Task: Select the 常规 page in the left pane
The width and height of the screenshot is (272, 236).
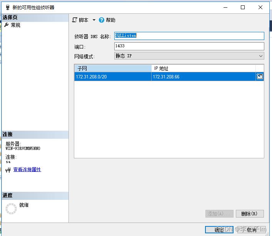Action: [x=16, y=25]
